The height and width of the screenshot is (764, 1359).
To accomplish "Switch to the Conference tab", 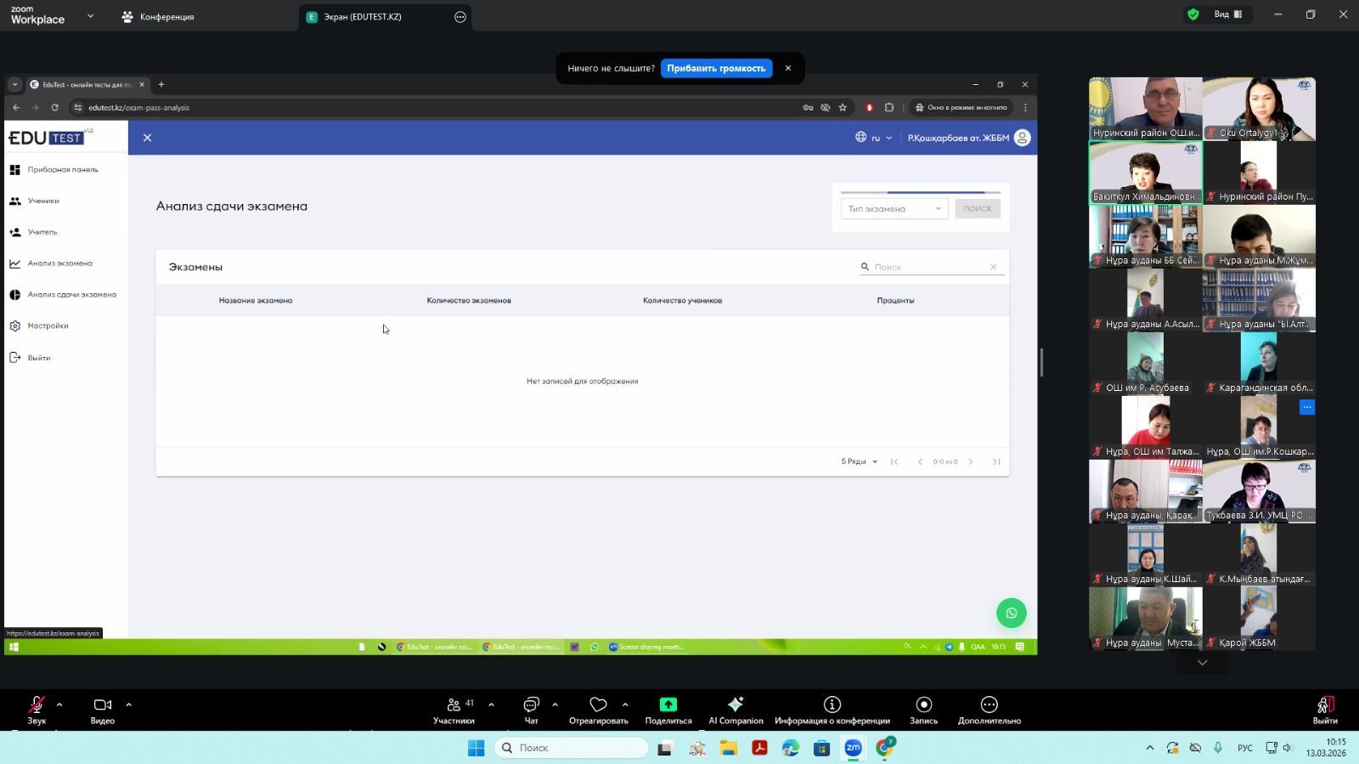I will [x=159, y=17].
